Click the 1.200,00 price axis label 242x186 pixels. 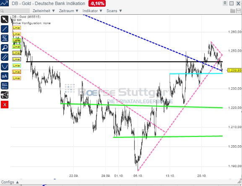point(234,146)
